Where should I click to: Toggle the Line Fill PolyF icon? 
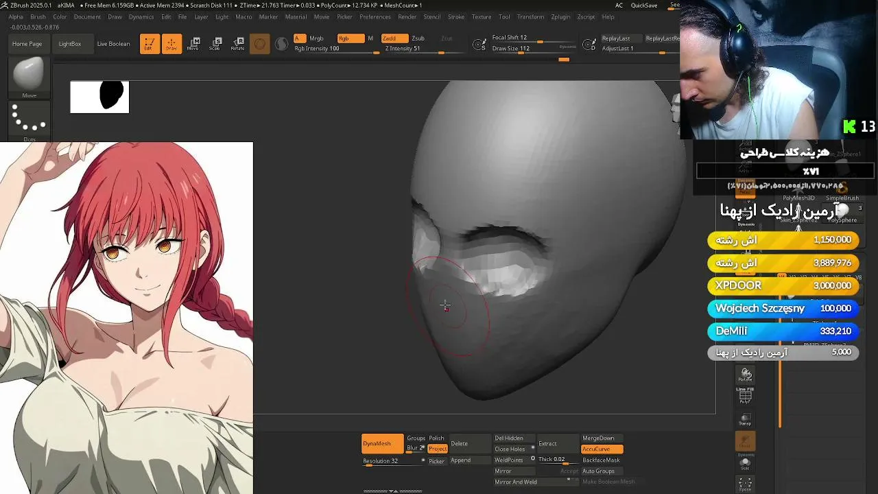pos(746,395)
